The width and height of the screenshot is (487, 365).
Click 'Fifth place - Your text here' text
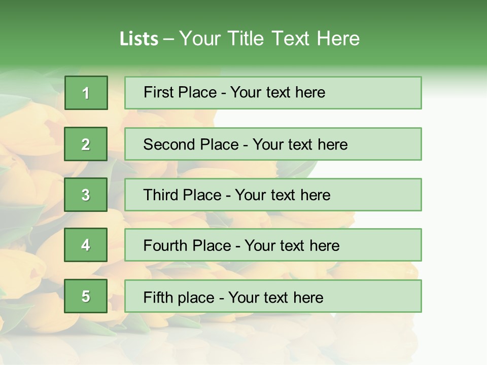pos(233,298)
